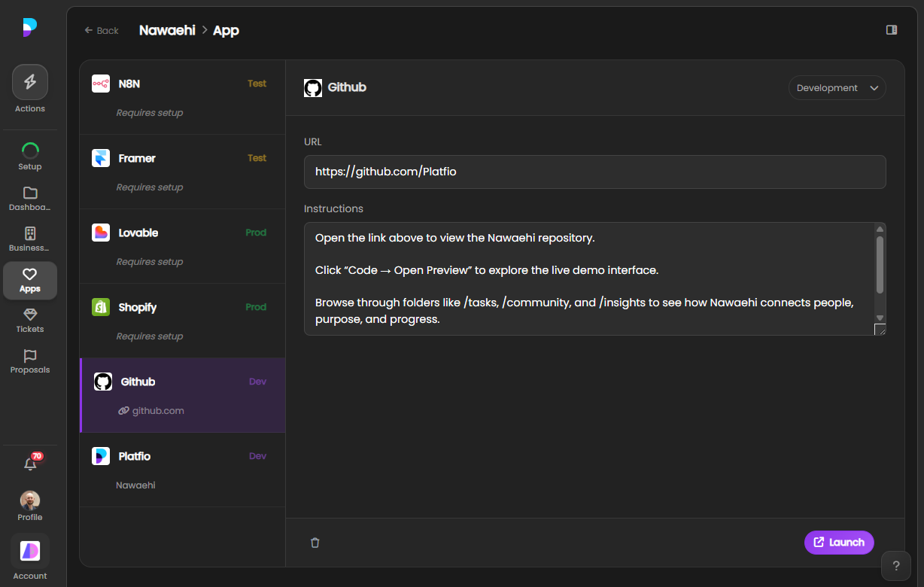Open the Development environment dropdown
Image resolution: width=924 pixels, height=587 pixels.
(x=837, y=87)
